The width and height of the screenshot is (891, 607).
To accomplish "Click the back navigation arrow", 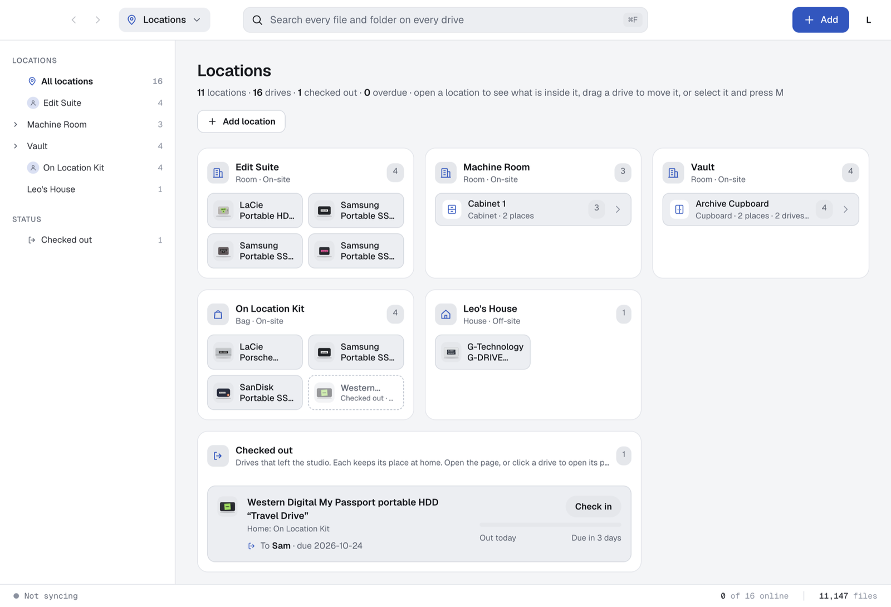I will (74, 20).
